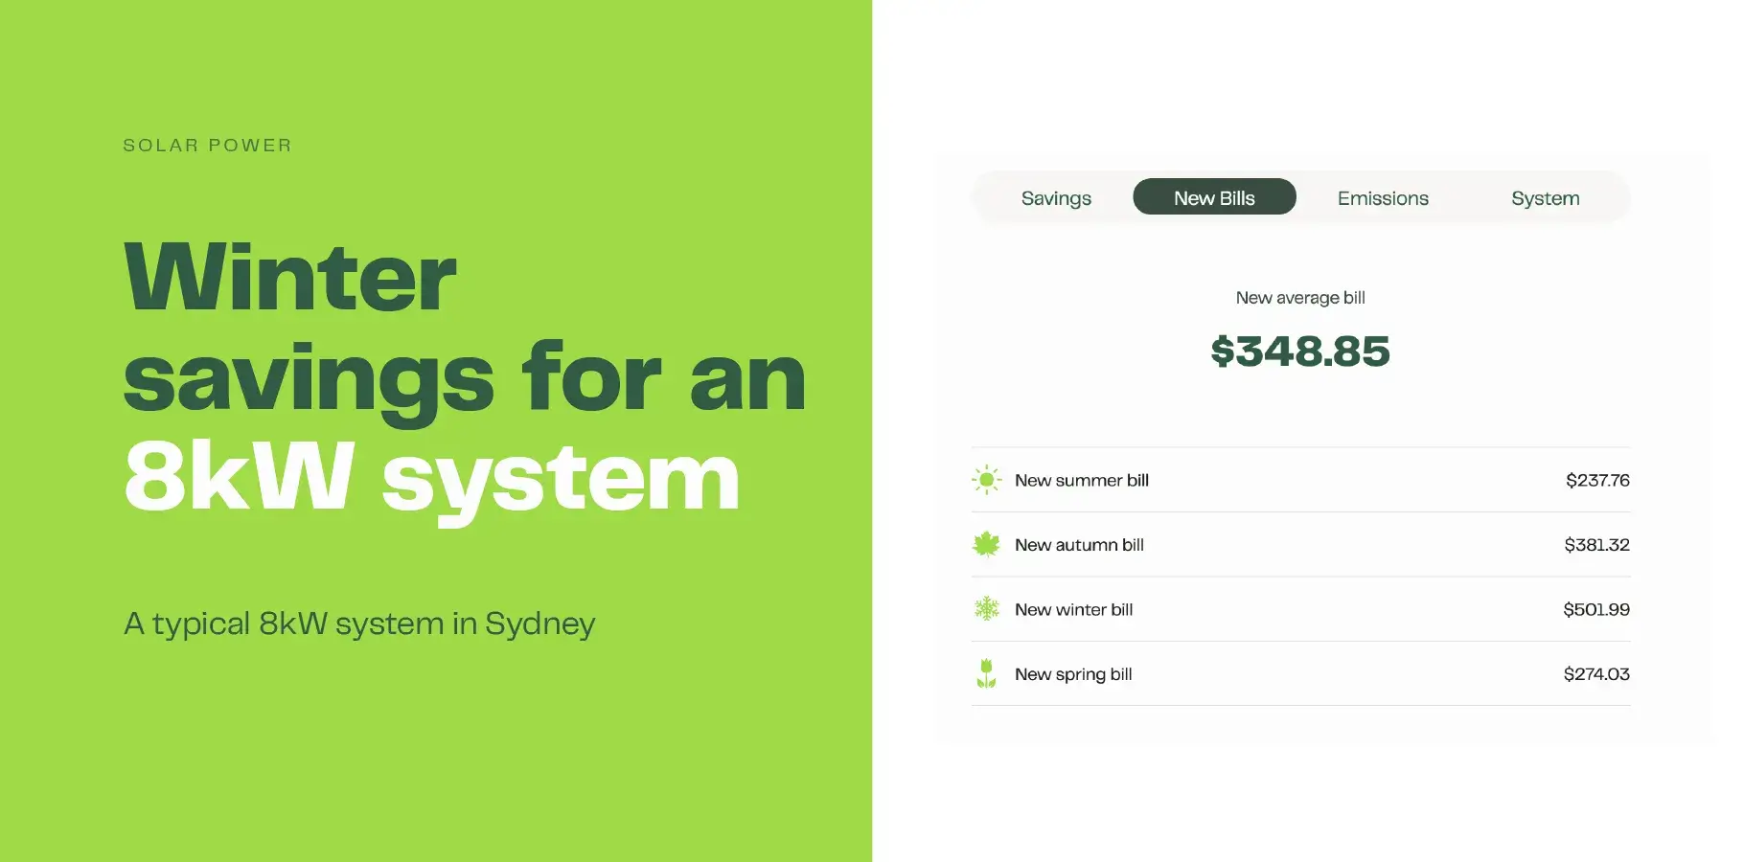The height and width of the screenshot is (862, 1744).
Task: Click the $274.03 spring bill value
Action: point(1596,673)
